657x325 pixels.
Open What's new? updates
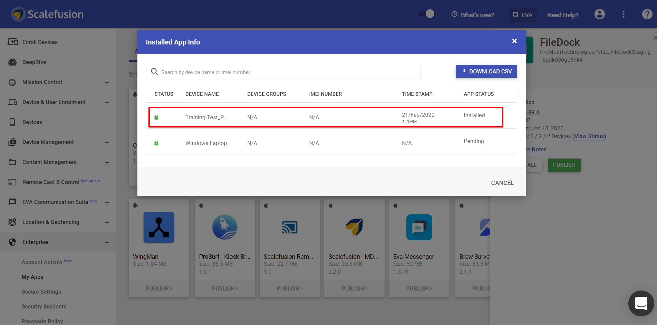click(x=473, y=15)
